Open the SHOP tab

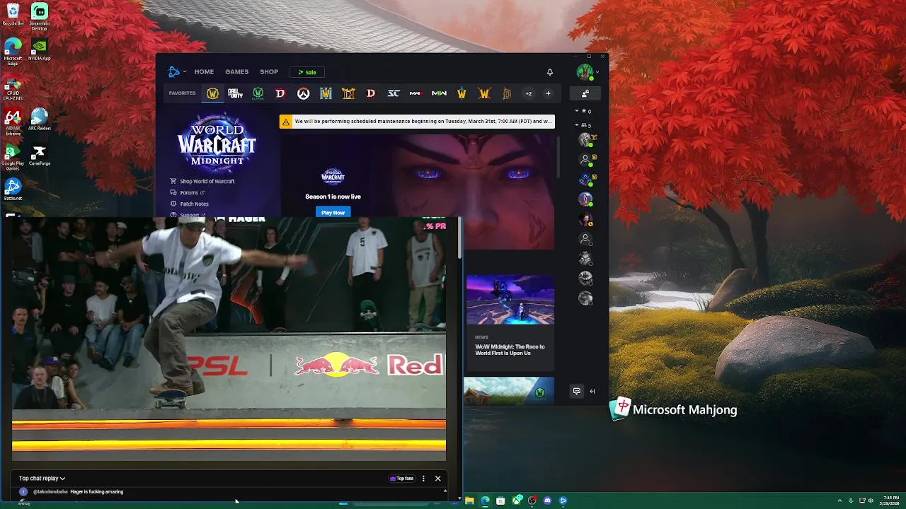(x=269, y=72)
